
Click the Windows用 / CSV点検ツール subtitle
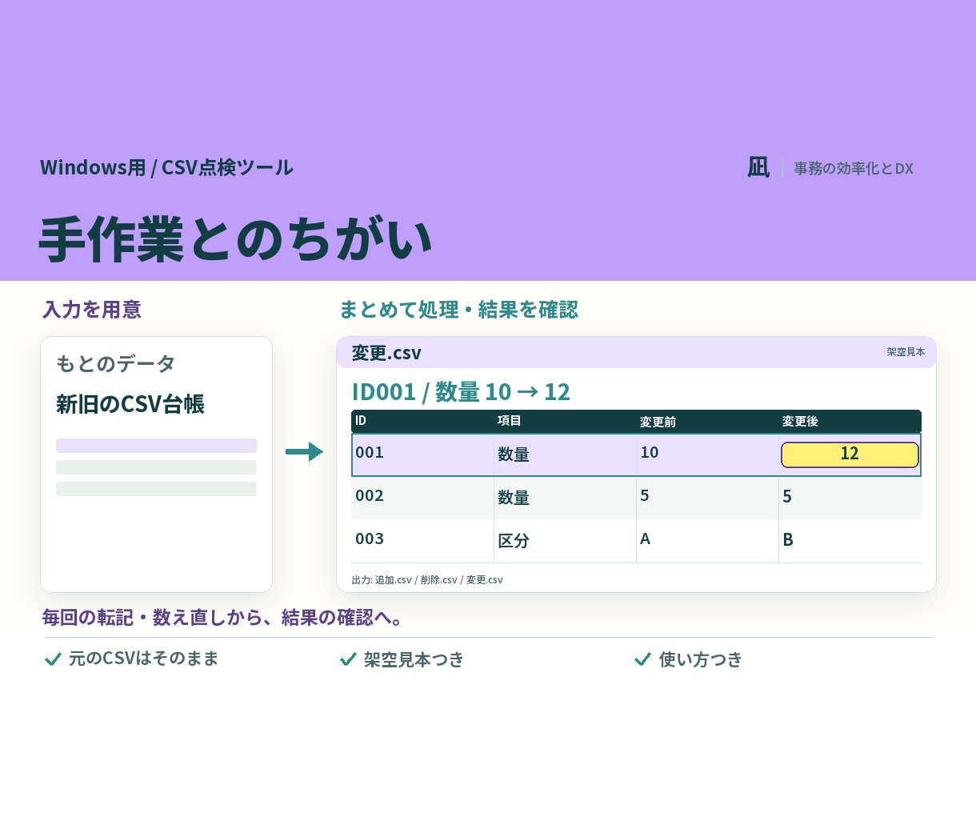166,167
